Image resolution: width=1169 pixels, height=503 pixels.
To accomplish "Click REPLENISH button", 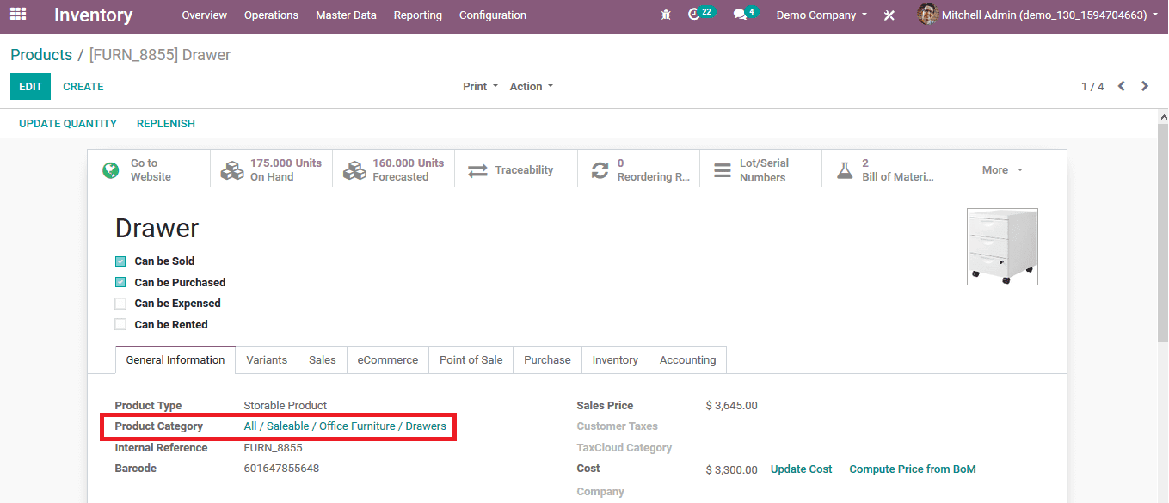I will [x=166, y=124].
